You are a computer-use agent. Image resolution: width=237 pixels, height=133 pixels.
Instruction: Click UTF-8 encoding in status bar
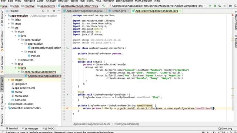222,132
